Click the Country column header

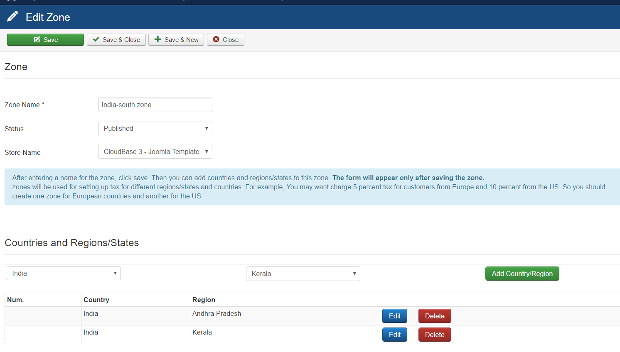(96, 300)
